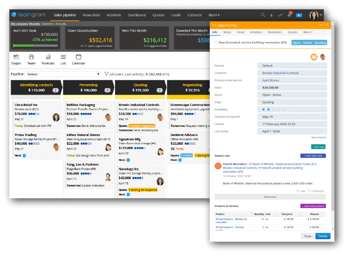Click Show more under the note
Screen dimensions: 348x255
(270, 197)
